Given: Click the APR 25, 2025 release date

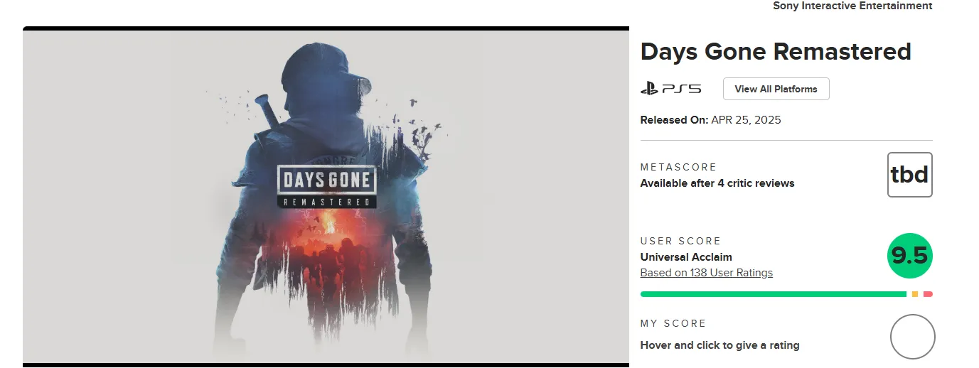Looking at the screenshot, I should (746, 120).
